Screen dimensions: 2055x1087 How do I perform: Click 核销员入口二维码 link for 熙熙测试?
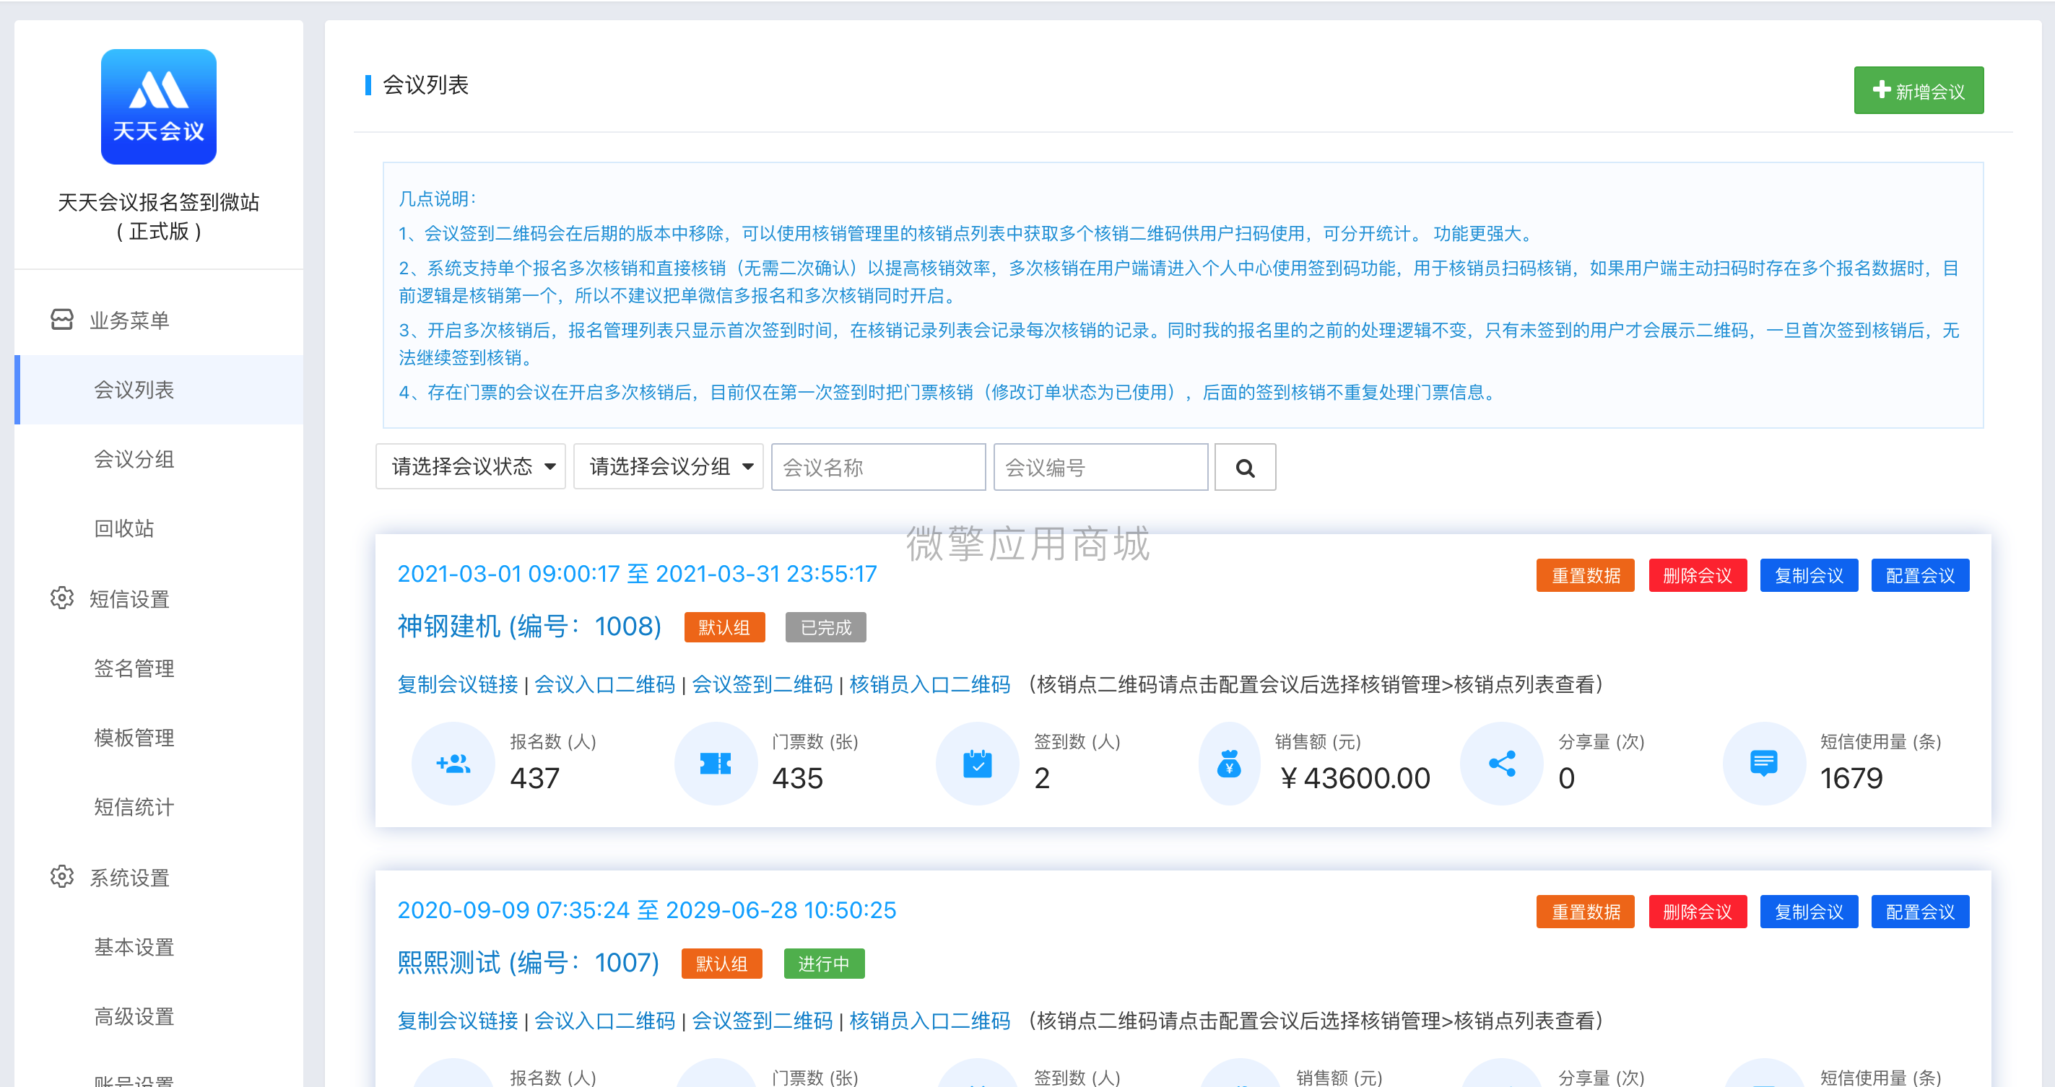coord(929,1021)
